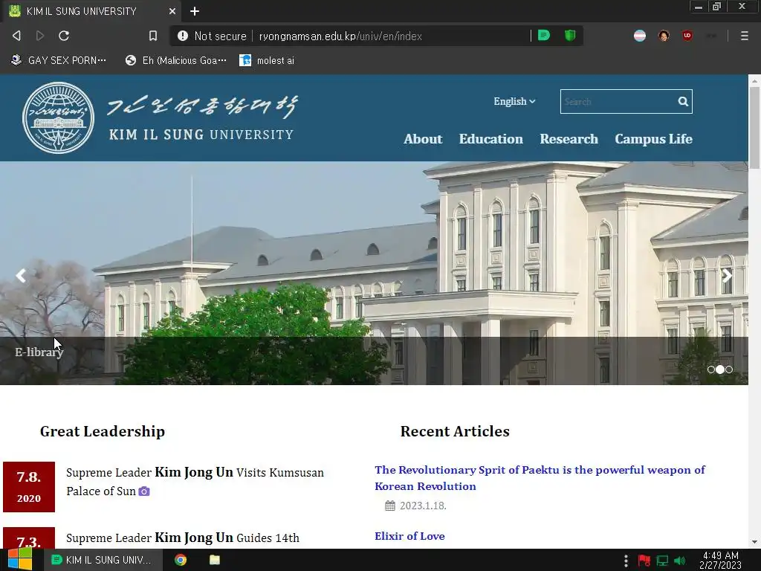Click the Great Leadership heading
This screenshot has width=761, height=571.
(103, 431)
